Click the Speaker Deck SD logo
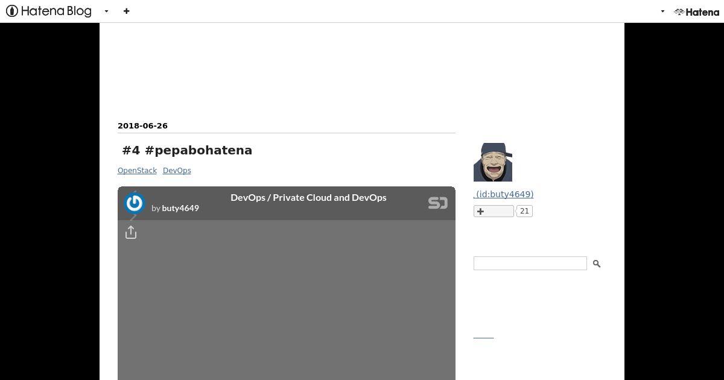The image size is (724, 380). (x=438, y=203)
